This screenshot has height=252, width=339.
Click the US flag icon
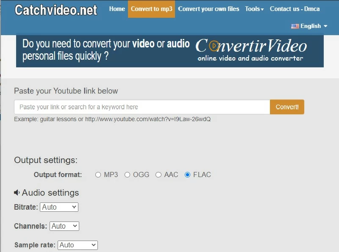tap(295, 26)
